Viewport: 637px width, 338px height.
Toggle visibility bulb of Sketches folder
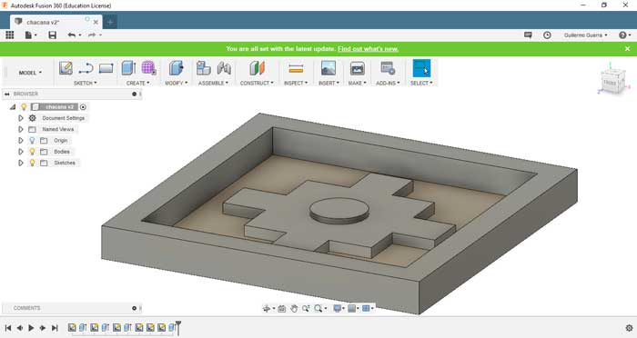(x=32, y=163)
